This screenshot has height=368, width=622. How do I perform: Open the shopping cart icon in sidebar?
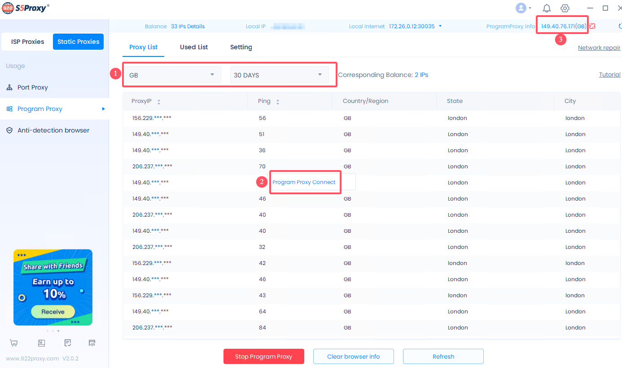(x=14, y=343)
